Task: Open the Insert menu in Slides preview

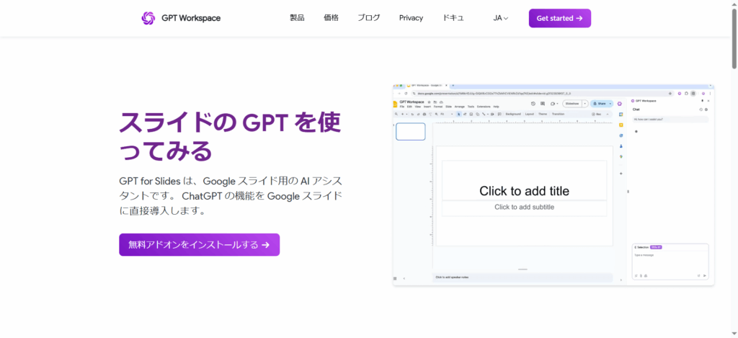Action: 427,107
